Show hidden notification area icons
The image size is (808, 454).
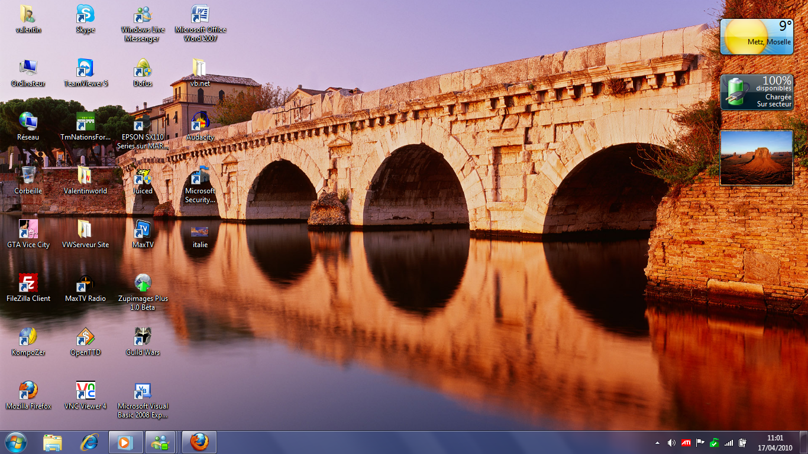point(657,443)
